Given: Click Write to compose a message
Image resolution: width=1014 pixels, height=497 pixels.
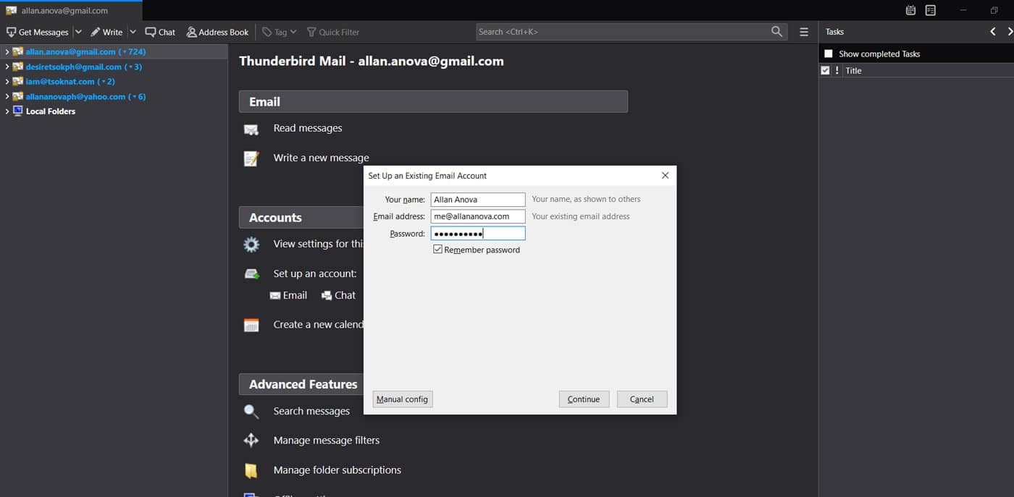Looking at the screenshot, I should (106, 32).
